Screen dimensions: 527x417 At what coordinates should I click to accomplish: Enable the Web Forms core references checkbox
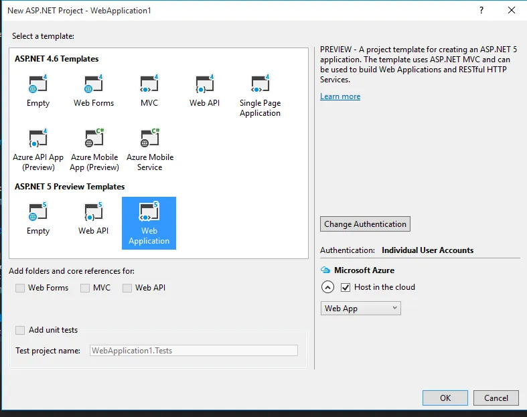pyautogui.click(x=20, y=288)
